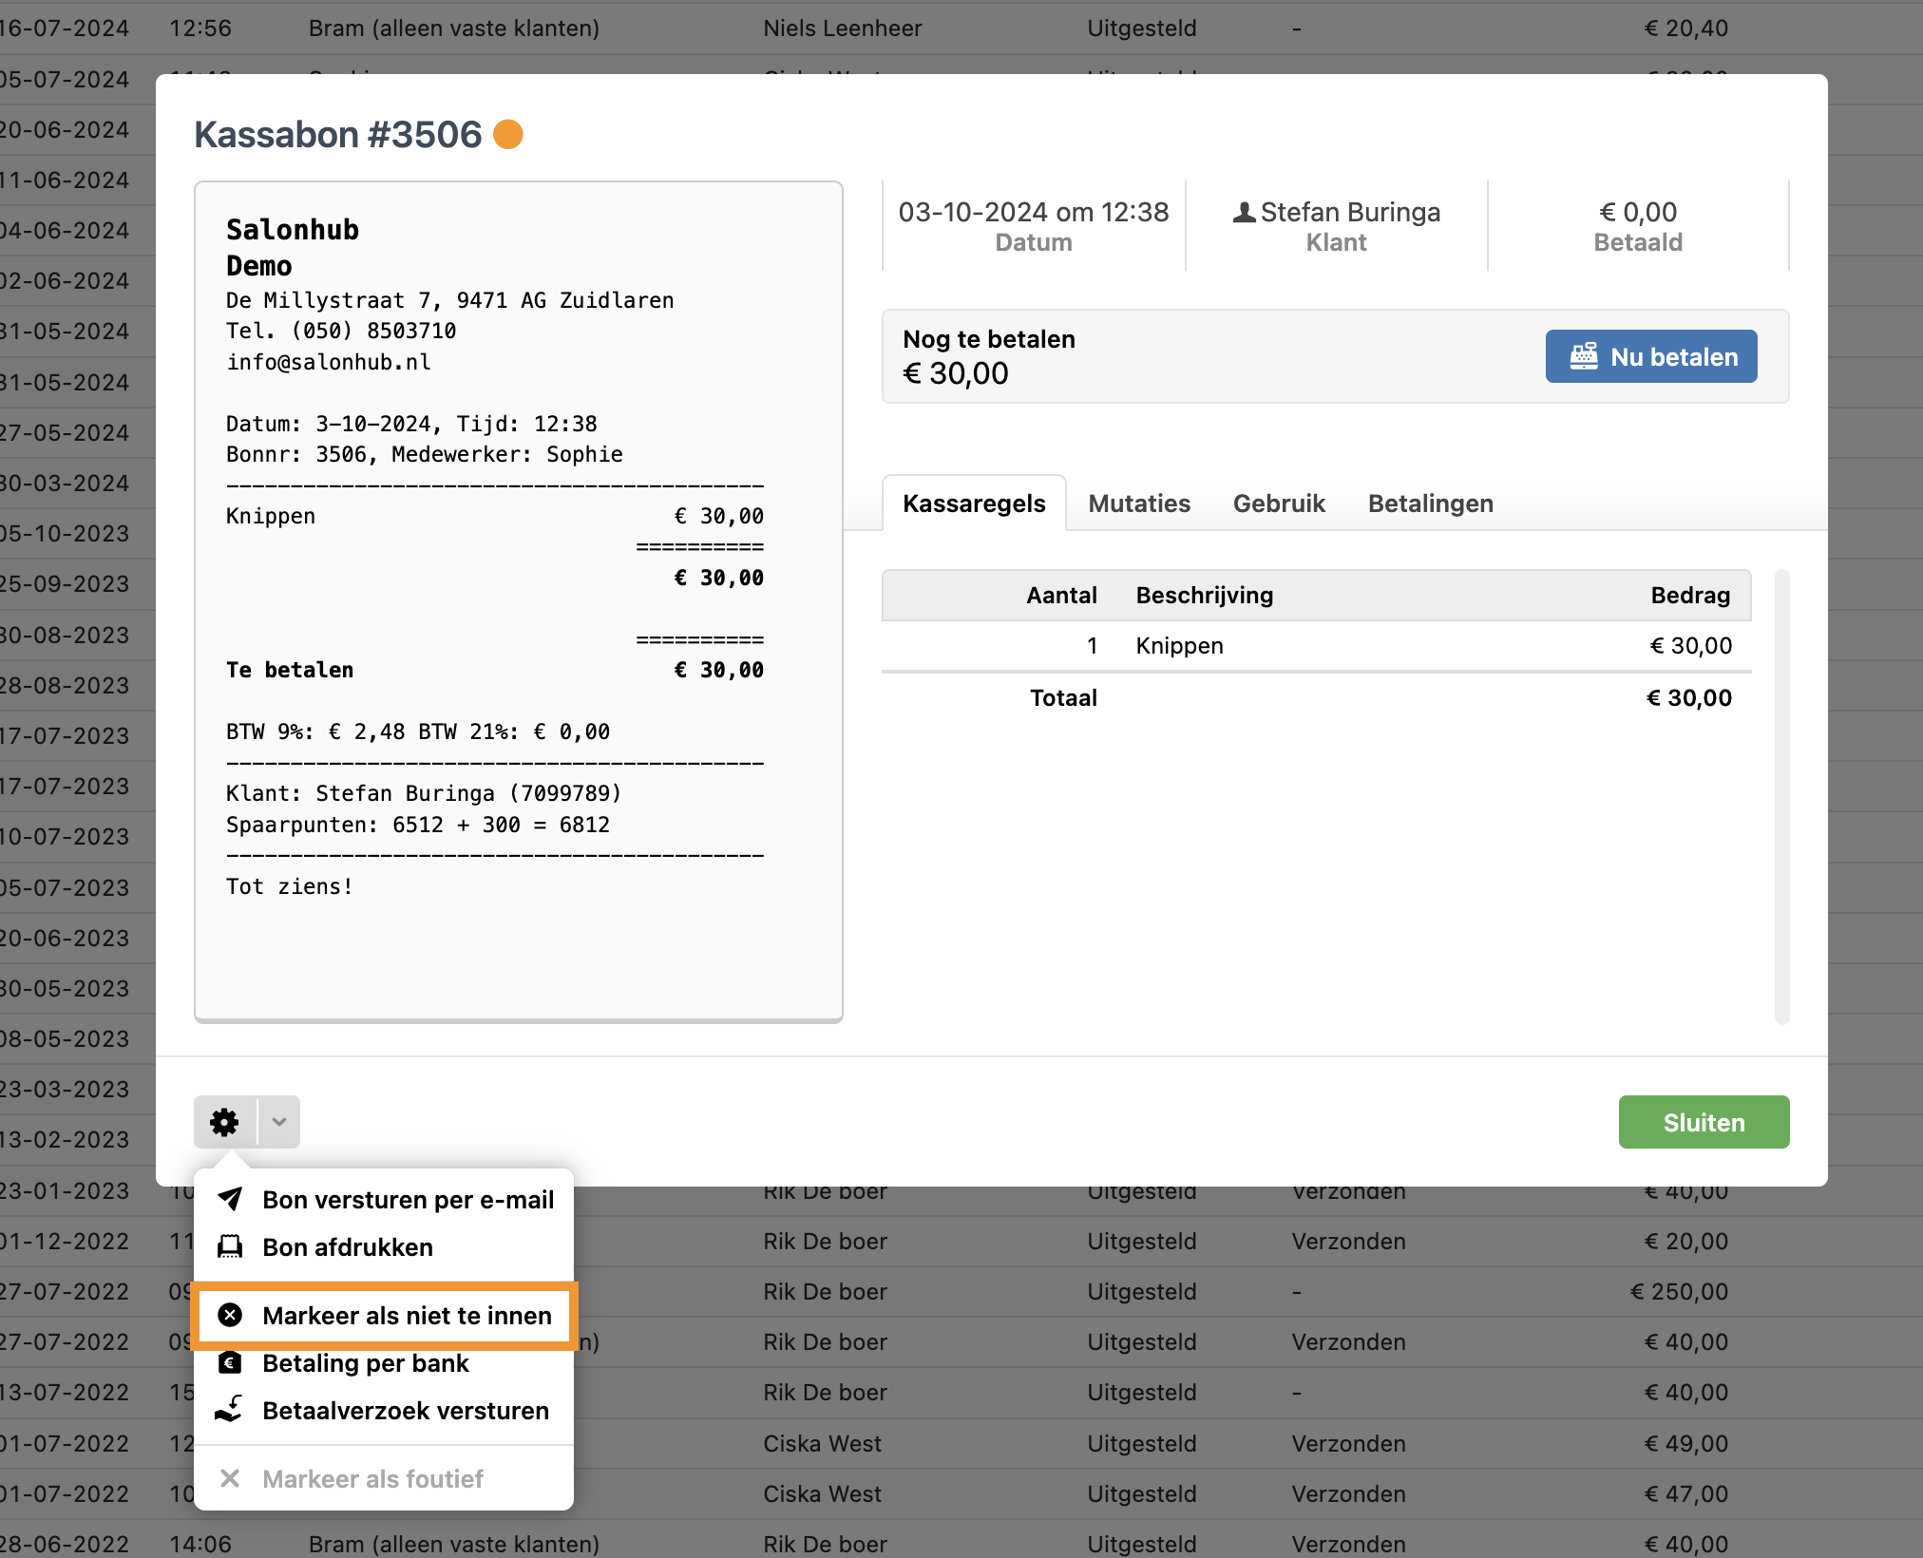The height and width of the screenshot is (1558, 1923).
Task: Expand the chevron next to gear button
Action: coord(279,1122)
